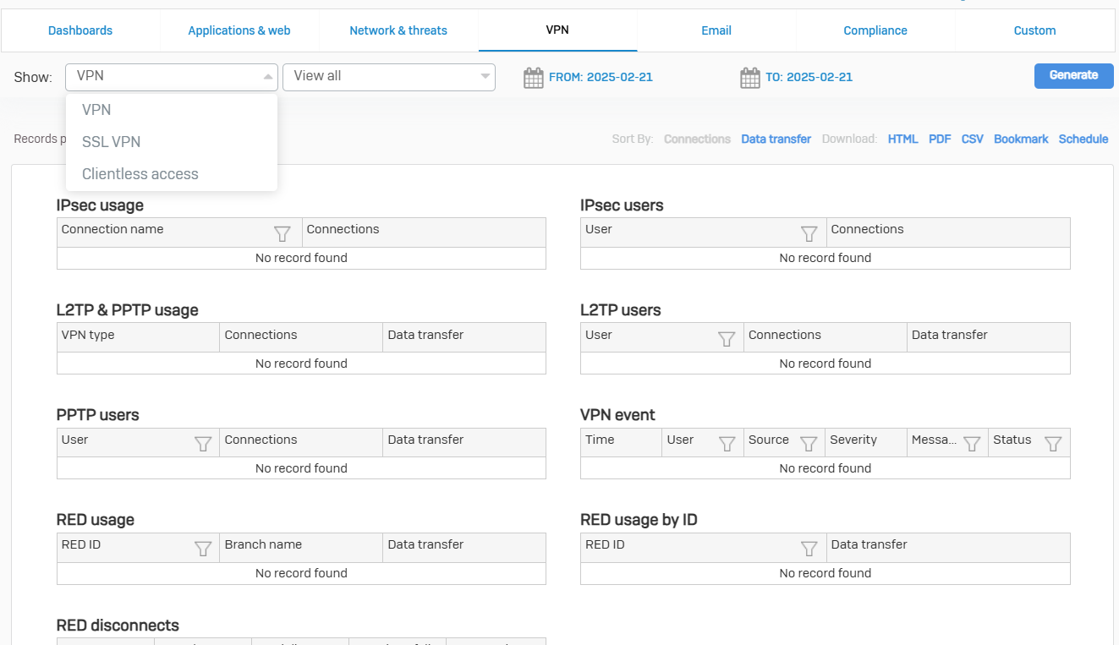The width and height of the screenshot is (1119, 645).
Task: Switch to Network & threats tab
Action: (398, 30)
